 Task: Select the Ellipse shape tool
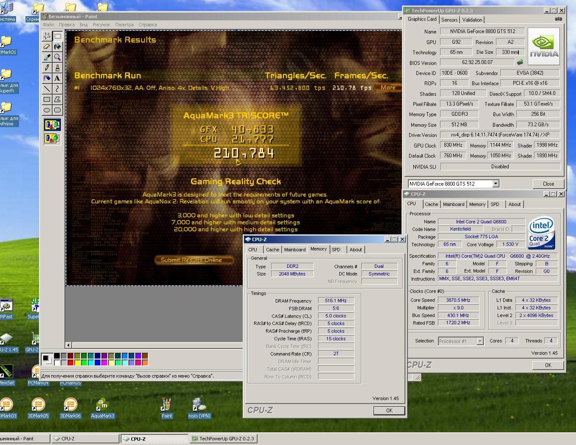[47, 110]
